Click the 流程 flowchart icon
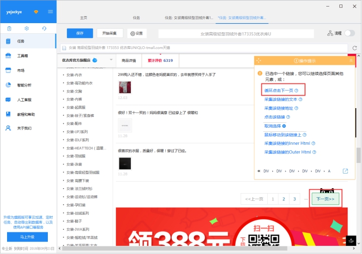Screen dimensions: 362x254 click(330, 33)
